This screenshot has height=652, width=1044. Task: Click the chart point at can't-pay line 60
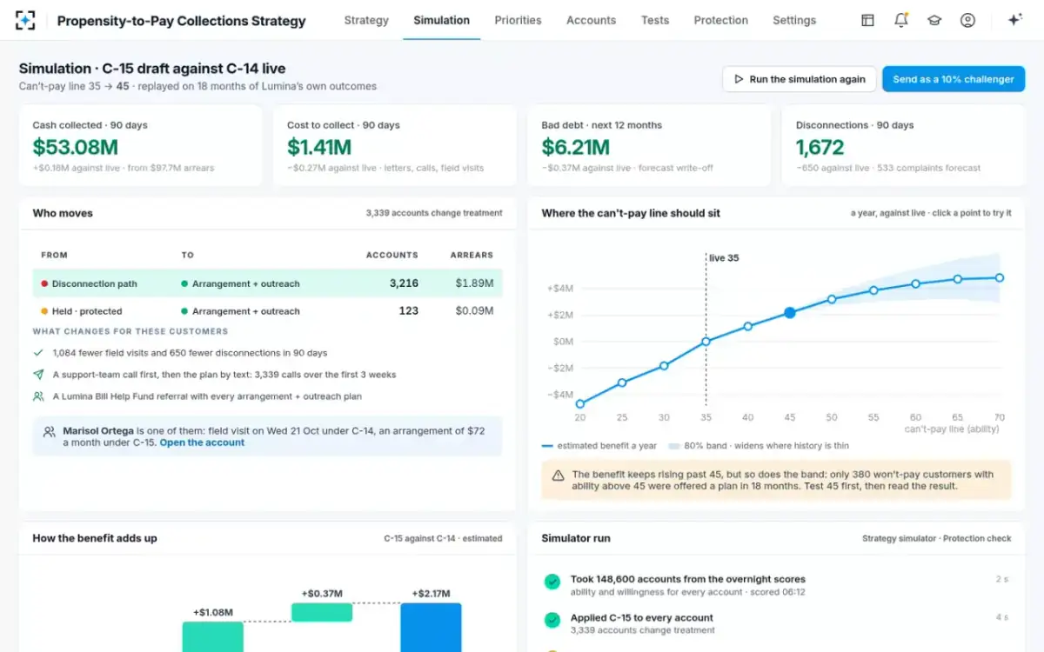pos(915,284)
